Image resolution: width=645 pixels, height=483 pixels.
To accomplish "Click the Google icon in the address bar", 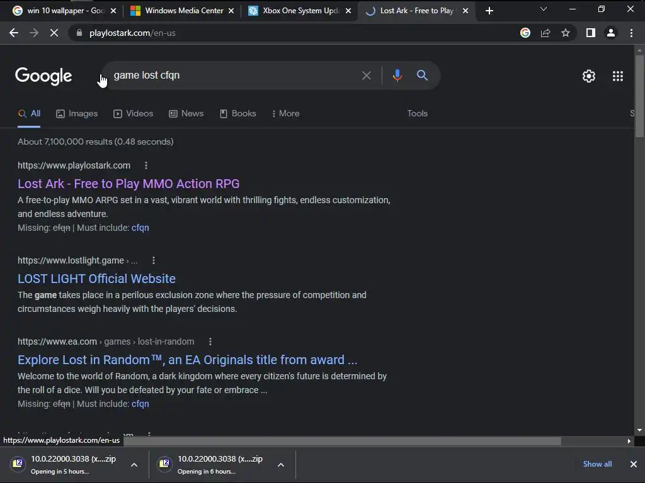I will click(x=525, y=33).
